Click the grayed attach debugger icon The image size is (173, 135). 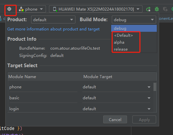pos(165,9)
